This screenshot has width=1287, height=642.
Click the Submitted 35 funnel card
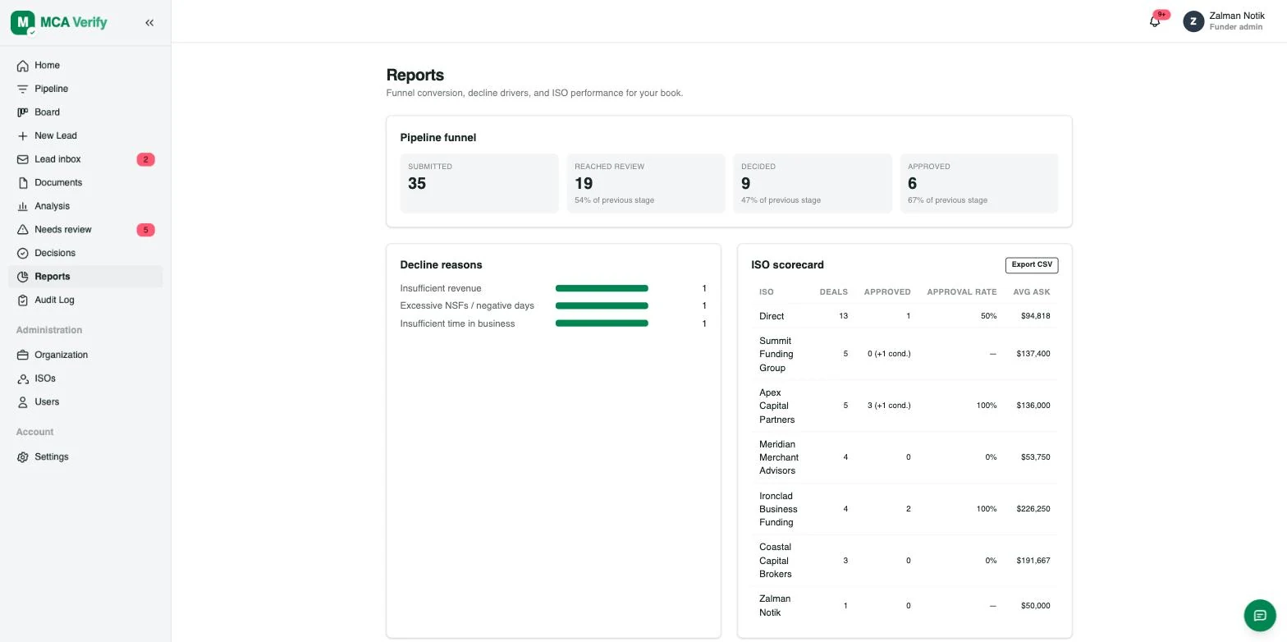click(479, 183)
